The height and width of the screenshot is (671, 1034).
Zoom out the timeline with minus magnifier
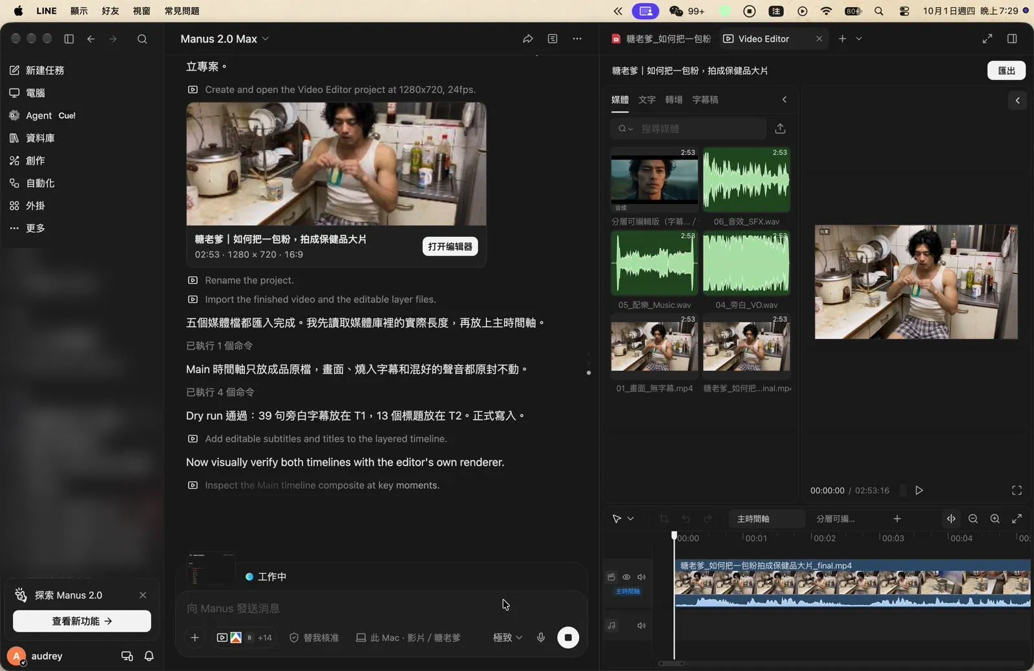pos(973,519)
